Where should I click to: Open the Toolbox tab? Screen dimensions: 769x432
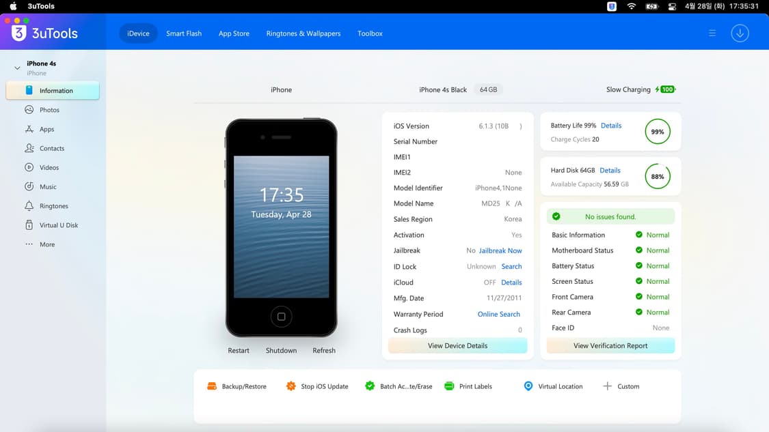click(x=370, y=33)
